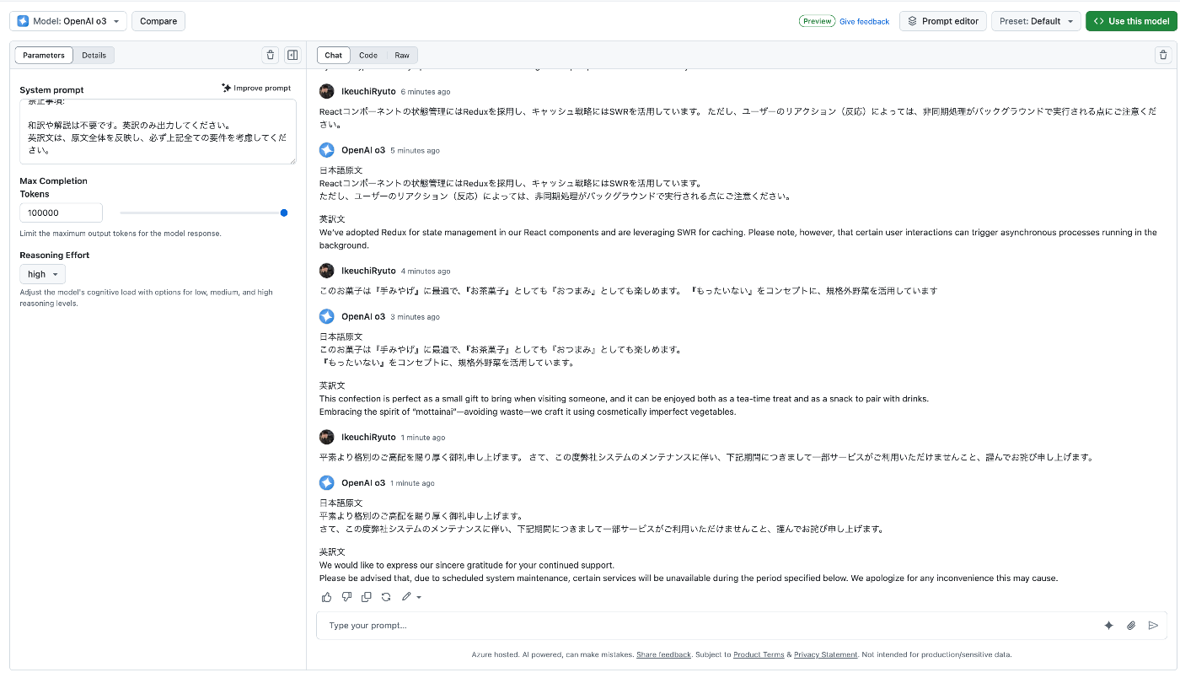Open the pencil edit icon under response
This screenshot has height=694, width=1180.
pos(406,597)
